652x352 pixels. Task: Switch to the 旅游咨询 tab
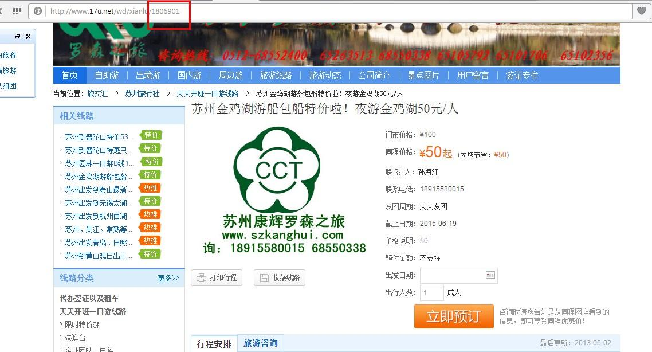[x=261, y=343]
